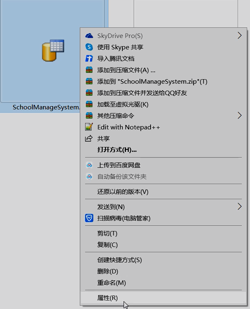Choose 使用 Skype 共享
This screenshot has width=250, height=309.
coord(163,47)
